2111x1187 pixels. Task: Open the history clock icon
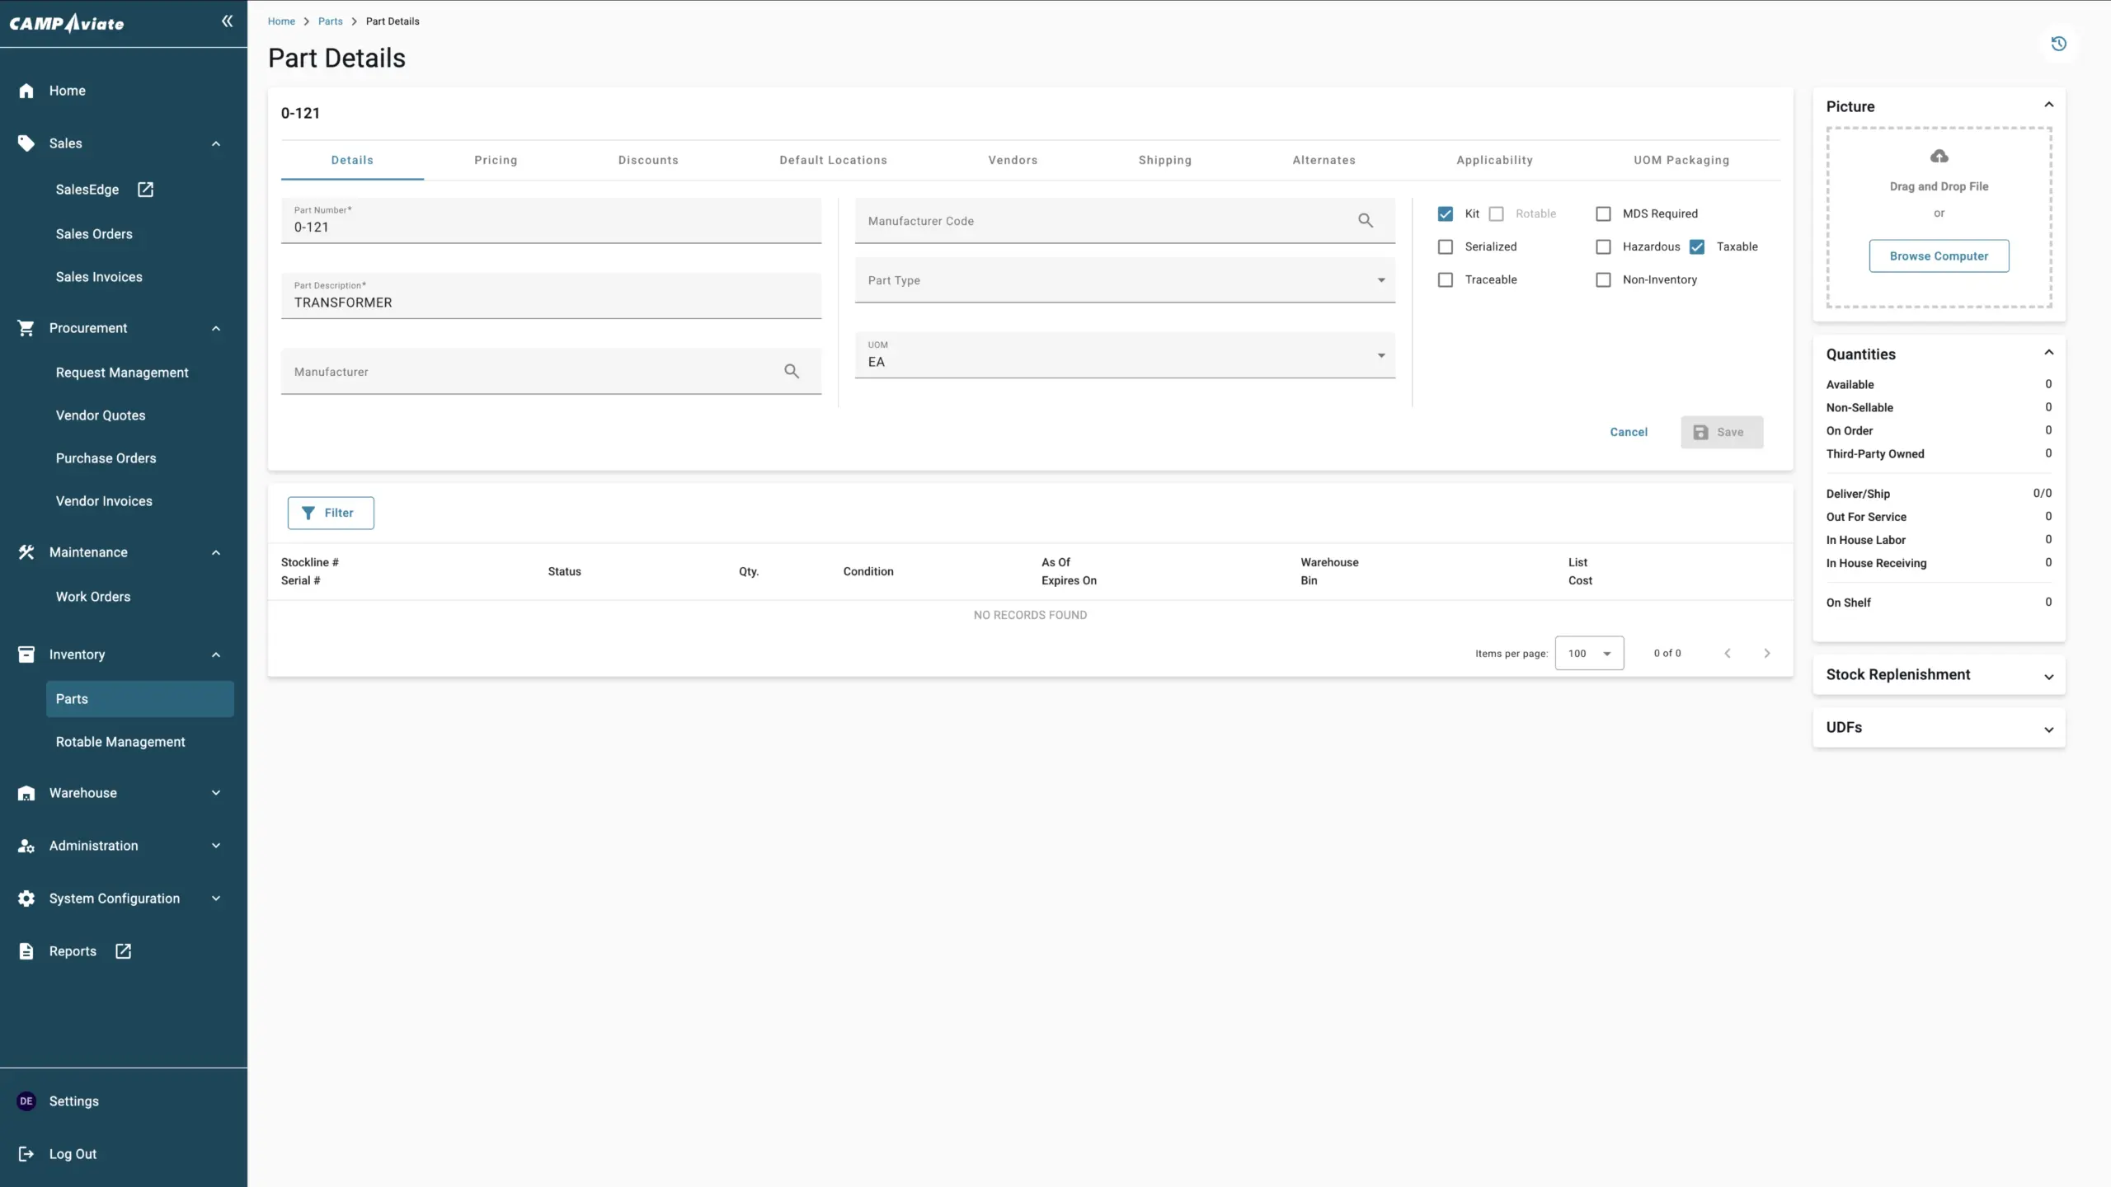2058,44
